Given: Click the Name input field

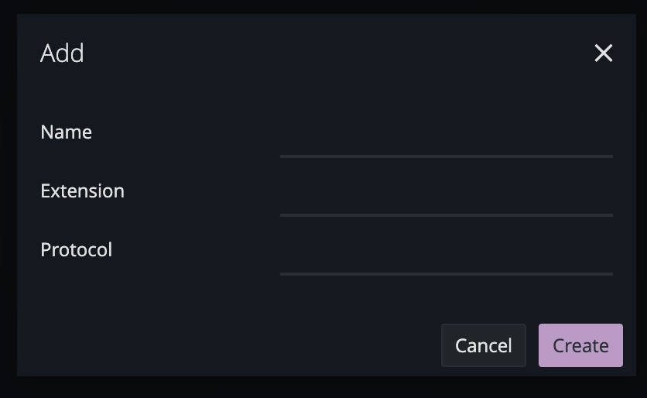Looking at the screenshot, I should pyautogui.click(x=446, y=142).
